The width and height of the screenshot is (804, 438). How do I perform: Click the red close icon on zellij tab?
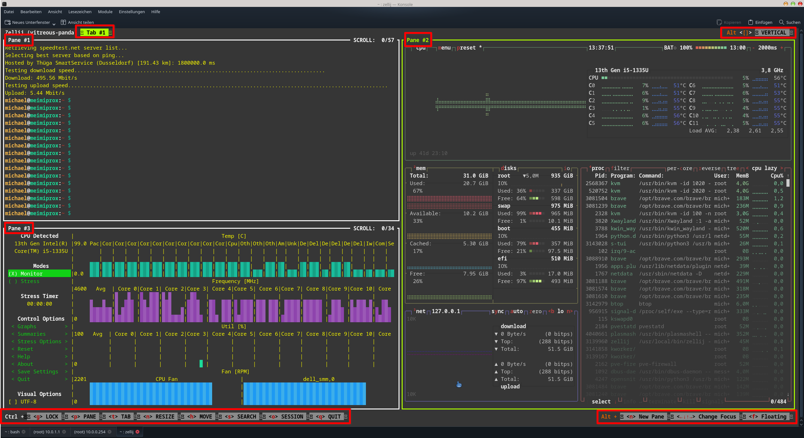(137, 432)
